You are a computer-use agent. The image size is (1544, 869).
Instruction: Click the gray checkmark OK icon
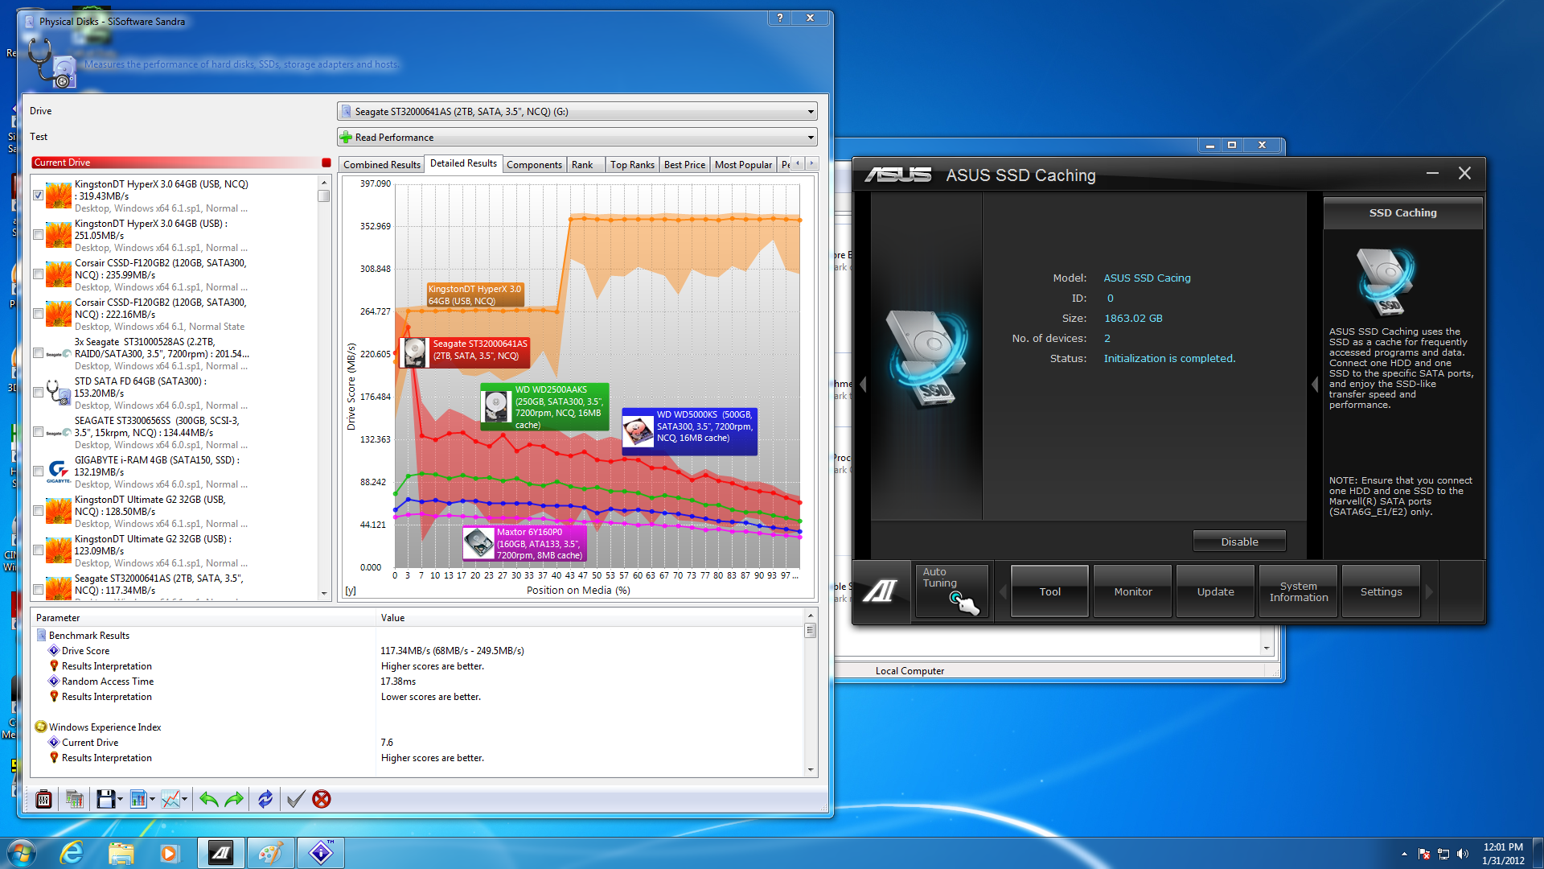[x=295, y=799]
